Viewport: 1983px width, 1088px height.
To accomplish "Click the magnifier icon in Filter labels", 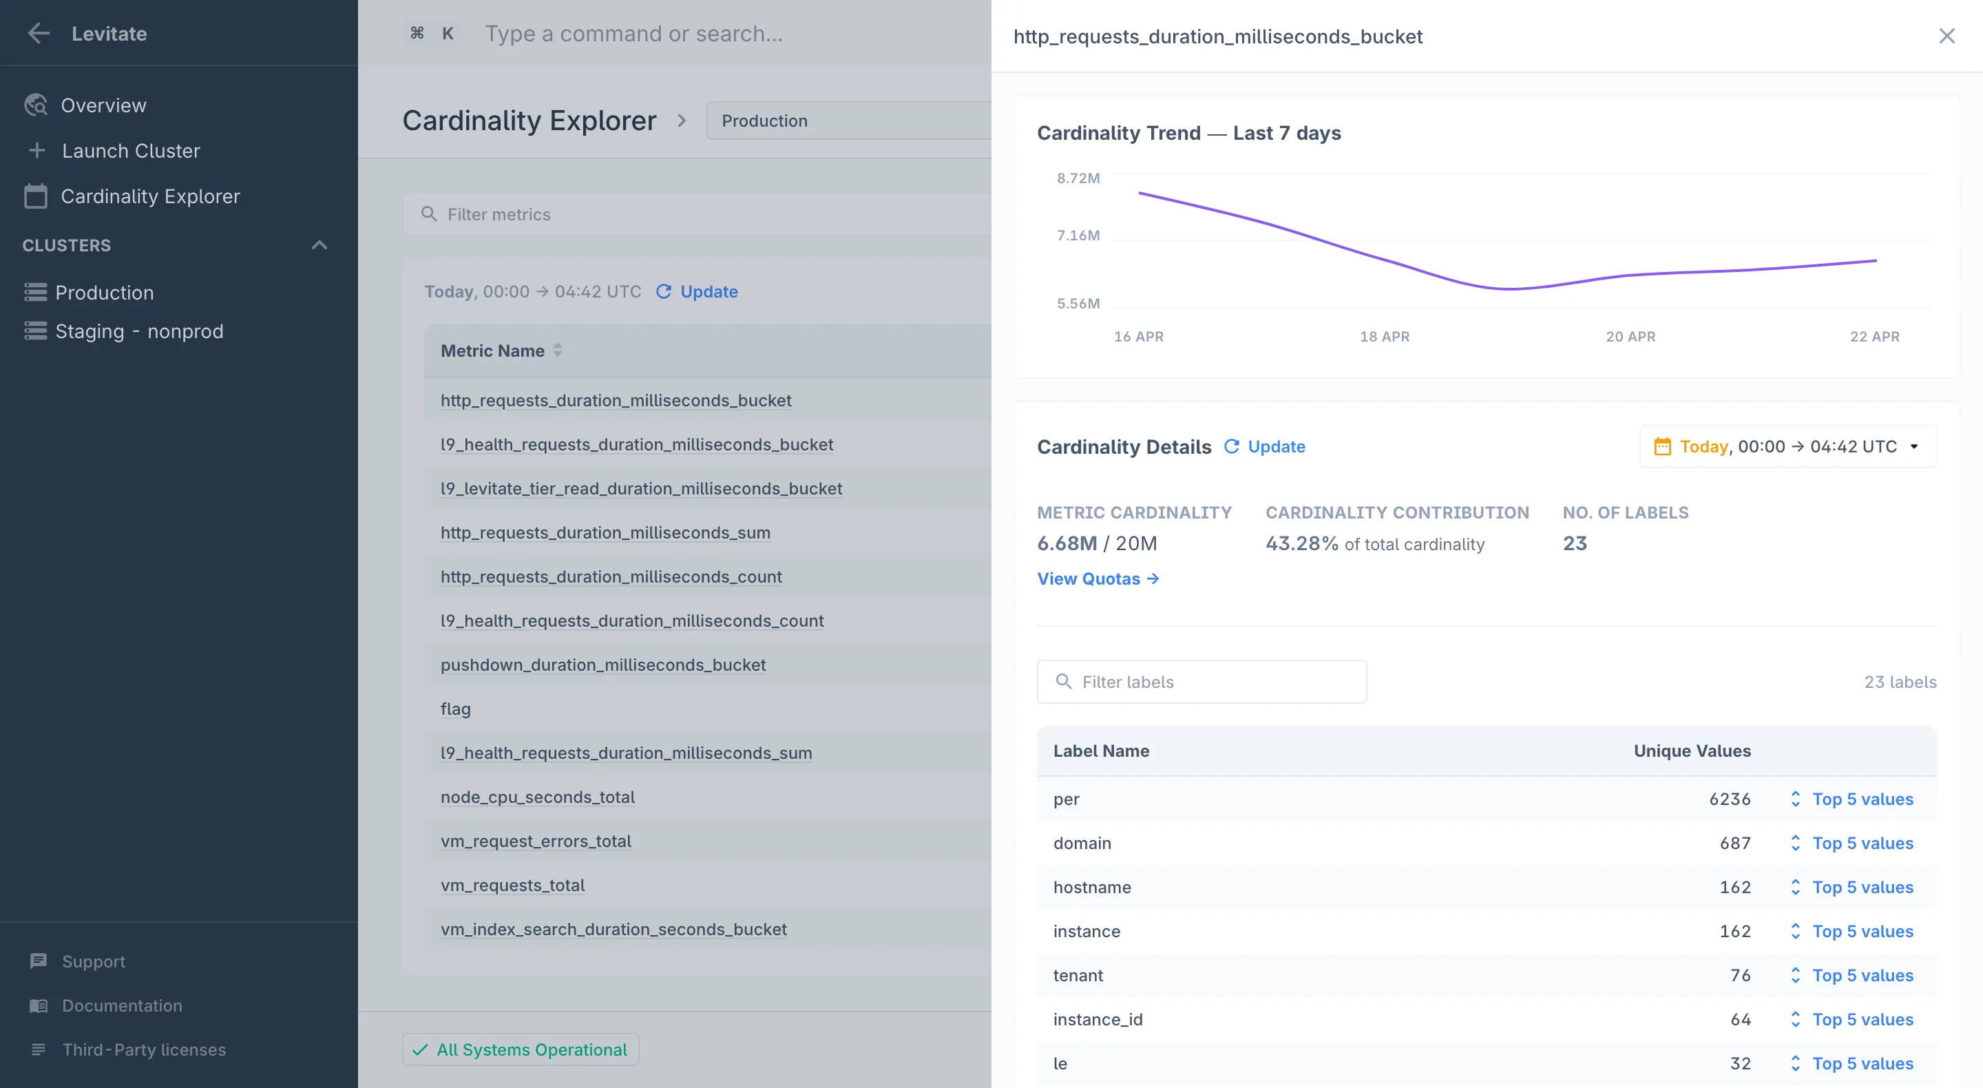I will (x=1063, y=682).
